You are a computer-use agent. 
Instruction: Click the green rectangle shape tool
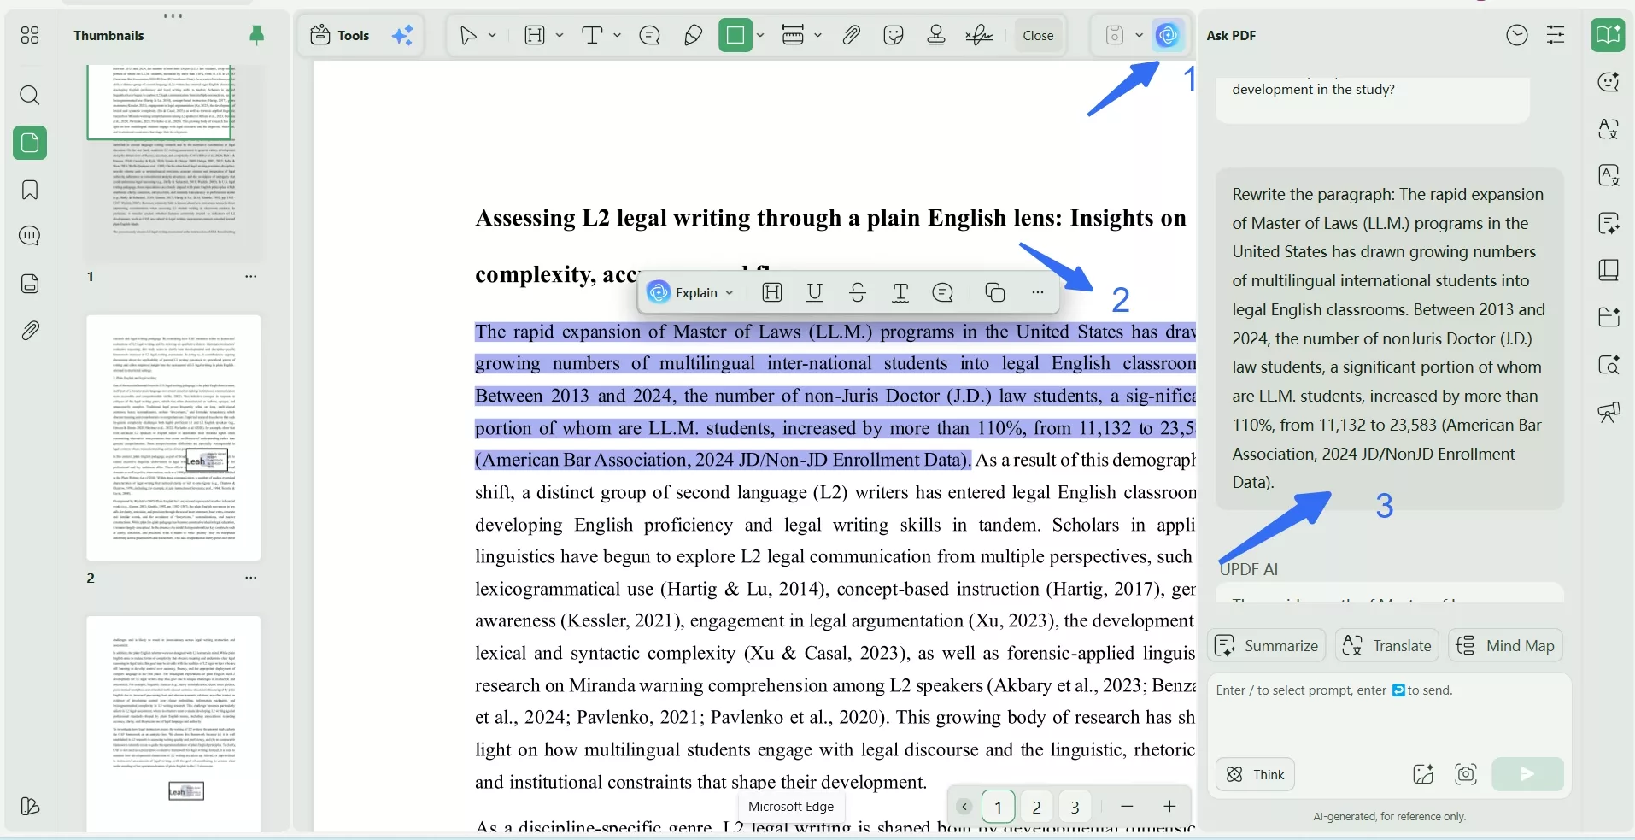pos(735,35)
